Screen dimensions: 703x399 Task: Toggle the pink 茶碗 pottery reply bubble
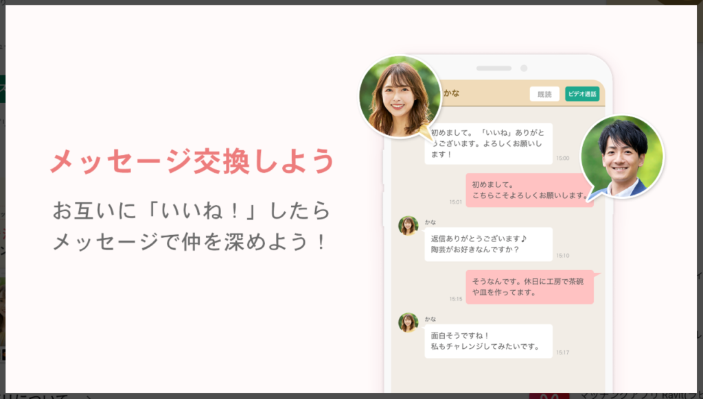530,289
